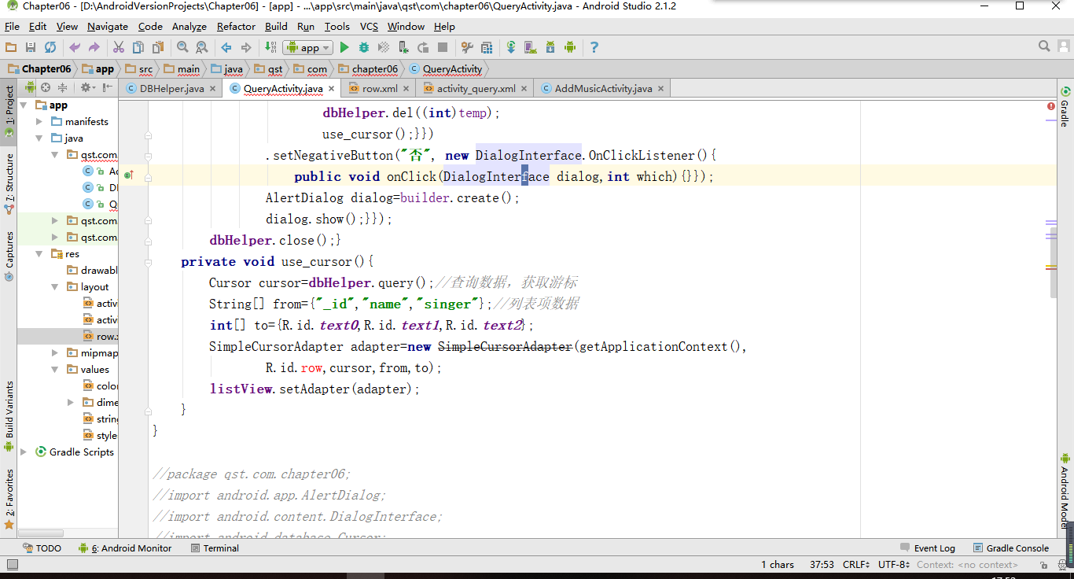Screen dimensions: 1074x579
Task: Launch the AVD Manager from the toolbar
Action: pos(530,46)
